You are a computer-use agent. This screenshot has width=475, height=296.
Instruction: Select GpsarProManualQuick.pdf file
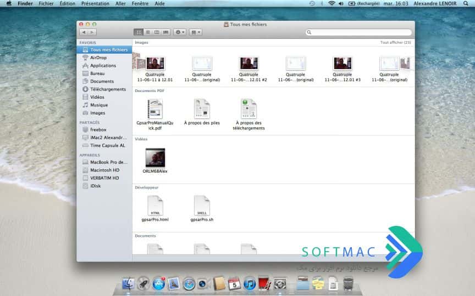point(155,115)
